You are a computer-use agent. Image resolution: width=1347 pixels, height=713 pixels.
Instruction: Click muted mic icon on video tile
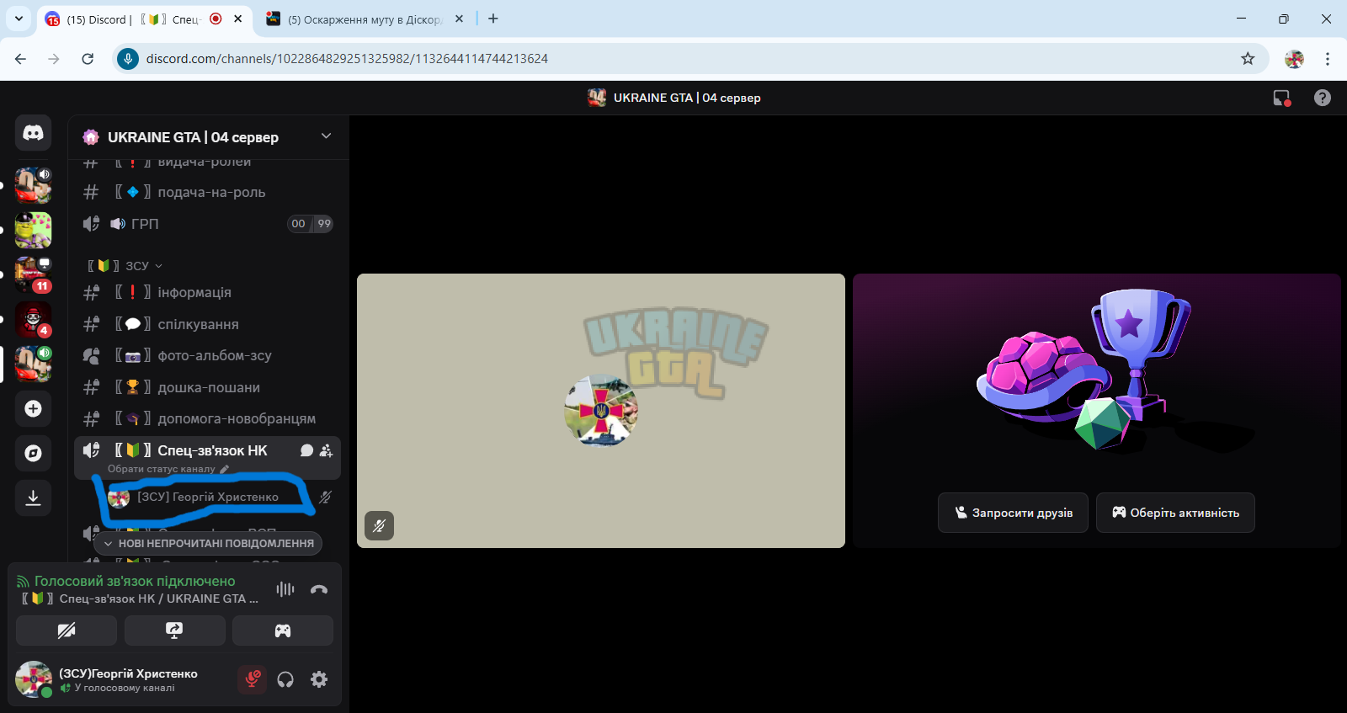[x=379, y=526]
